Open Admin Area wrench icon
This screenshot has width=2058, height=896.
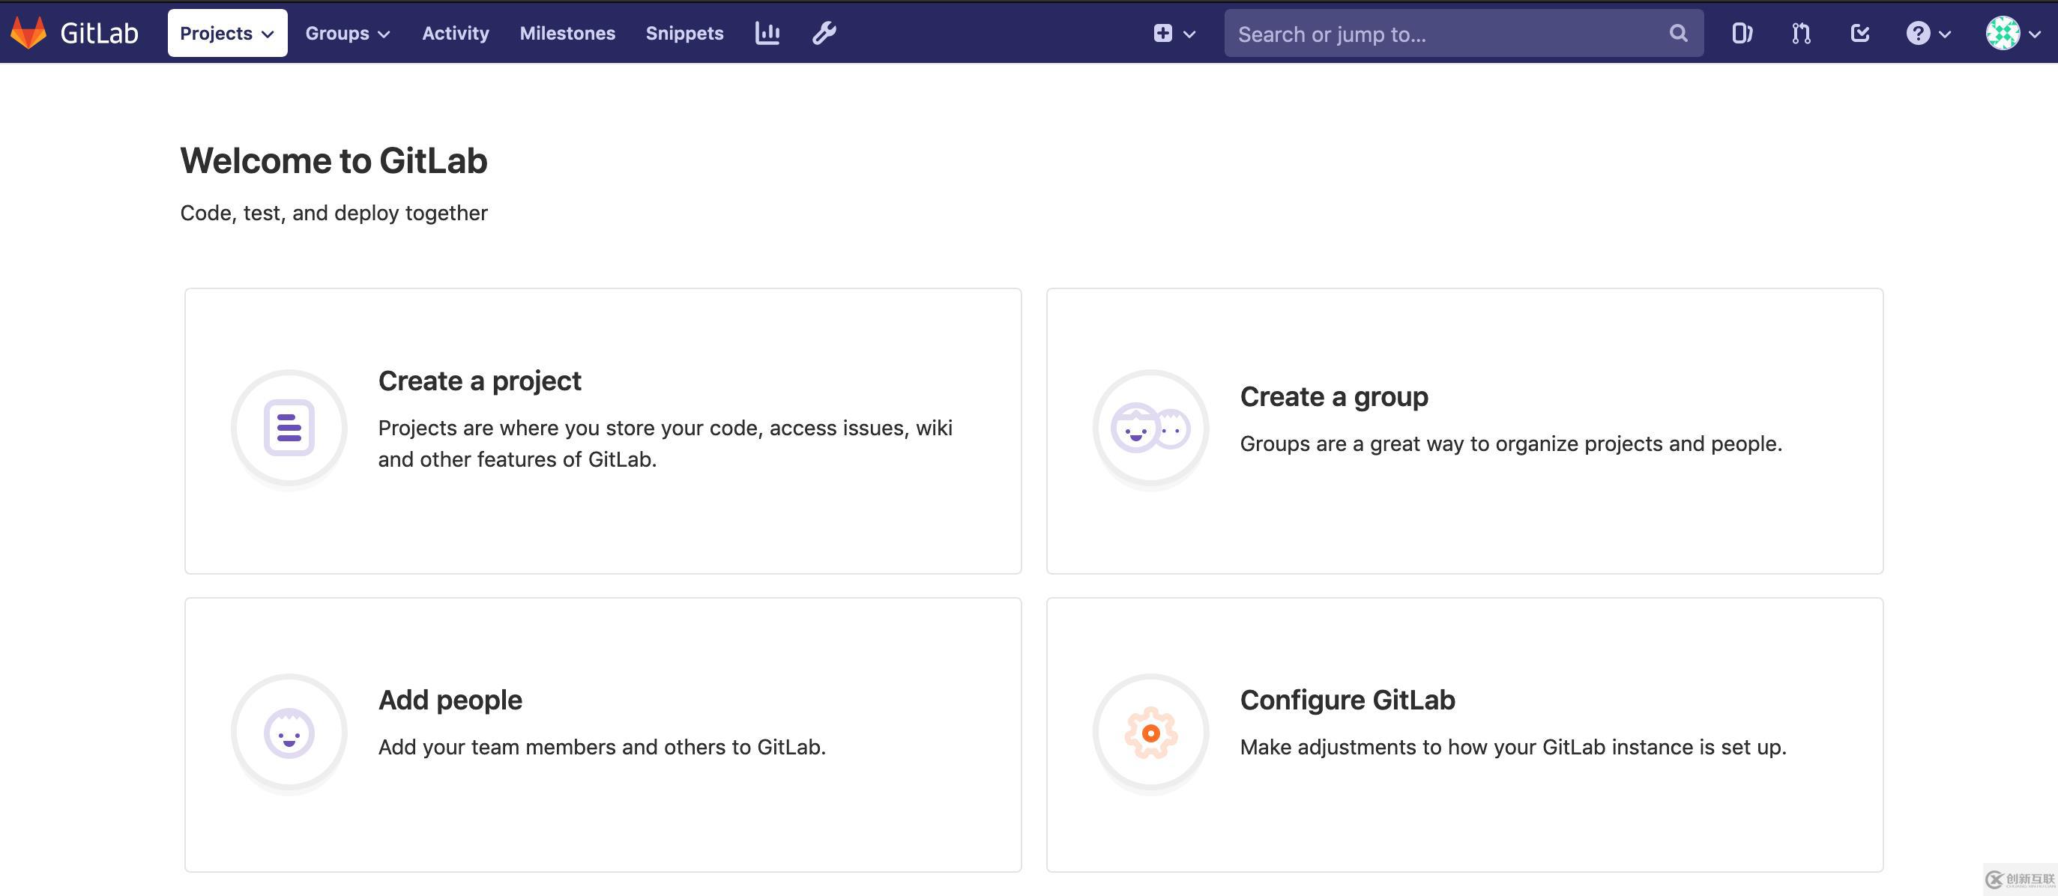pos(824,33)
